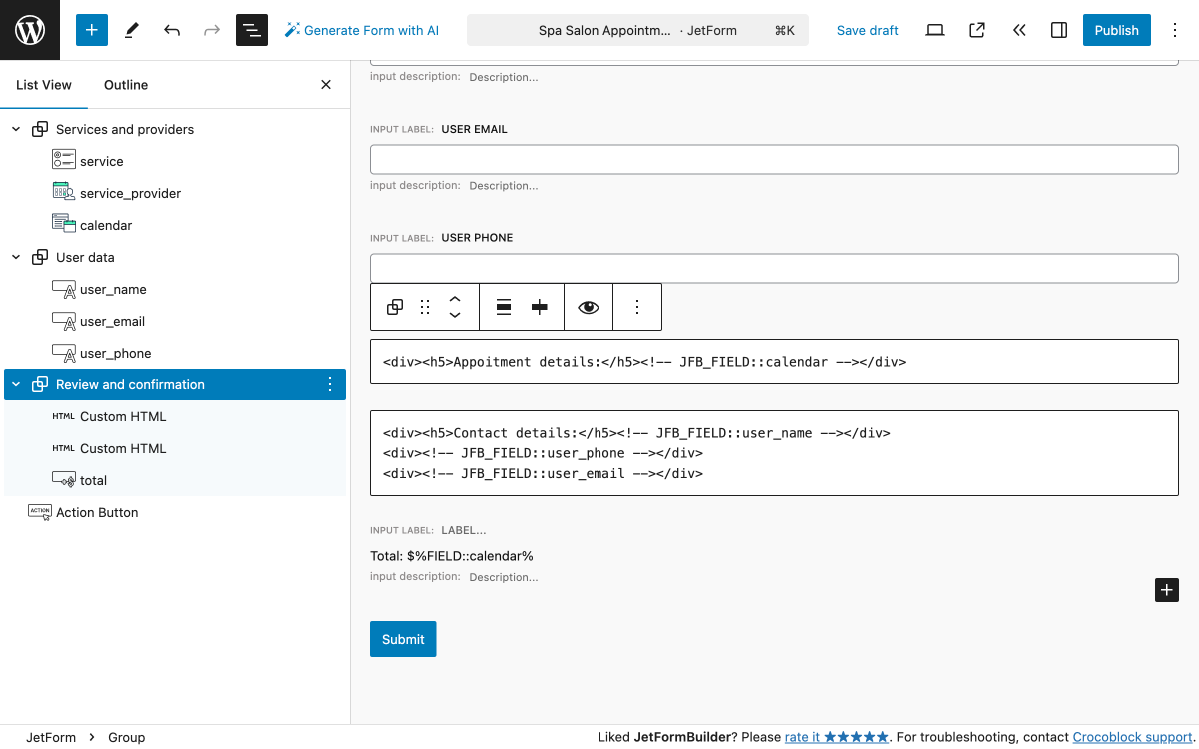Click the justify items icon in block toolbar
1199x749 pixels.
(x=540, y=307)
